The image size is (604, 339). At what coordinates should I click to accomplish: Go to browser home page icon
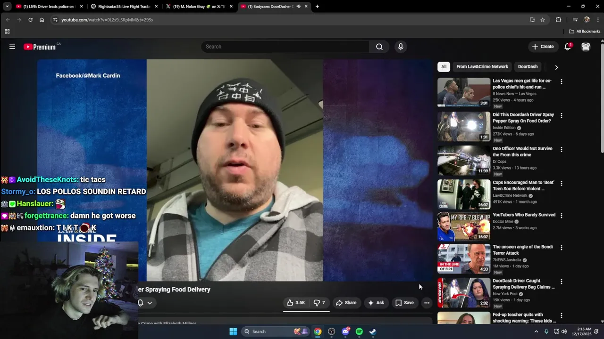coord(42,20)
